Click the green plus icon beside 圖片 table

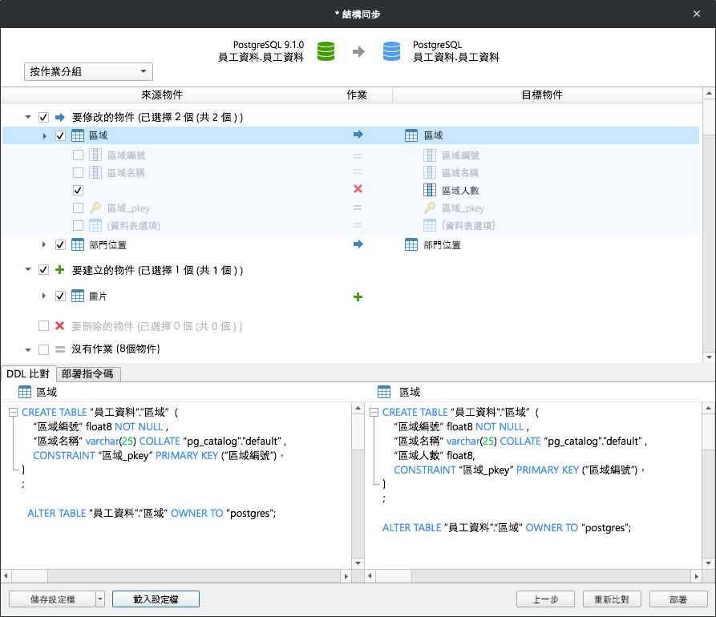coord(358,296)
